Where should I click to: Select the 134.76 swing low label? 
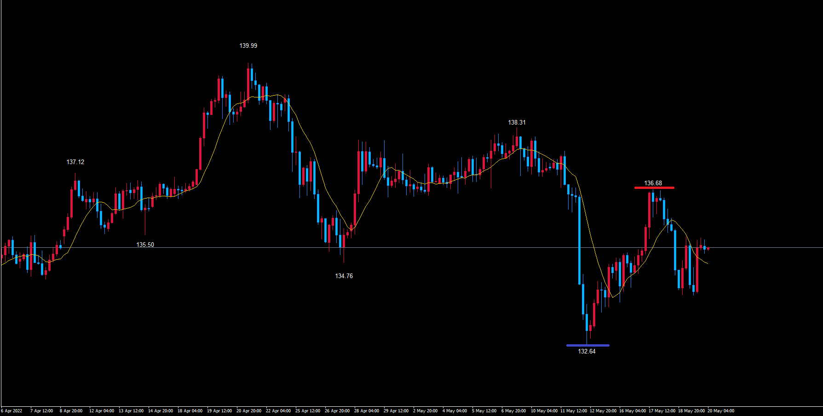pyautogui.click(x=344, y=276)
